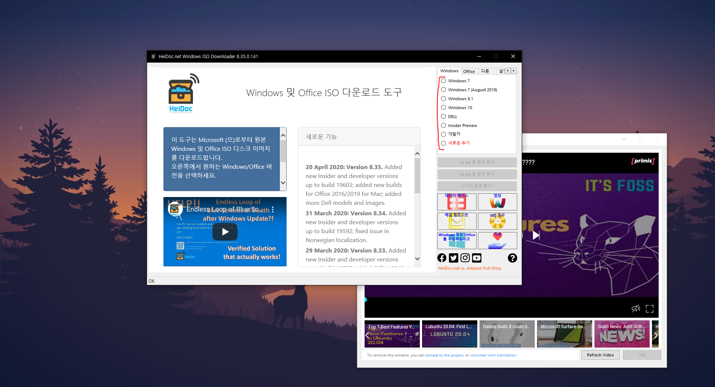Click the 64 bit 용 링크 복사 button
Viewport: 715px width, 387px height.
477,174
